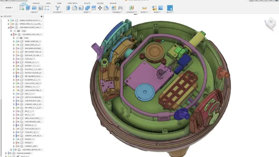Switch to the Plastic tab
Screen dimensions: 279x157
(87, 3)
